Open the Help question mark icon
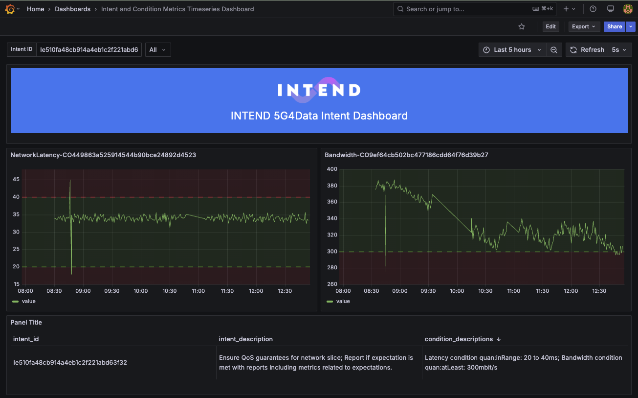This screenshot has width=638, height=398. pos(593,9)
